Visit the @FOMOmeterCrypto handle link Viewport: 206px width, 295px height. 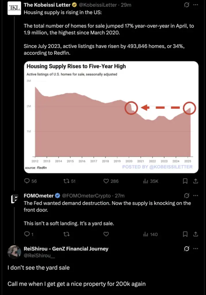(x=86, y=196)
